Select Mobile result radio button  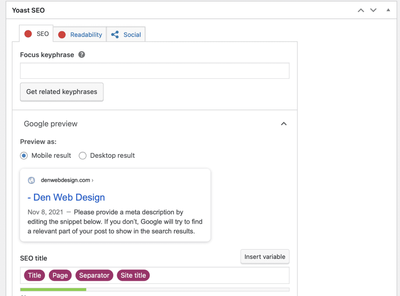coord(24,155)
